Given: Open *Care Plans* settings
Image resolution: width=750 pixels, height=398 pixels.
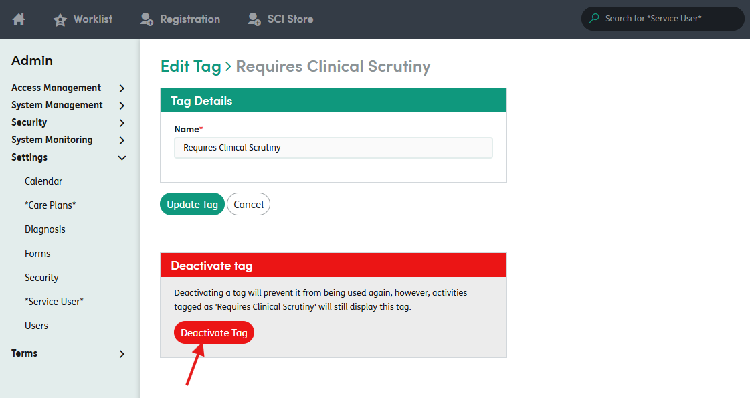Looking at the screenshot, I should coord(50,205).
